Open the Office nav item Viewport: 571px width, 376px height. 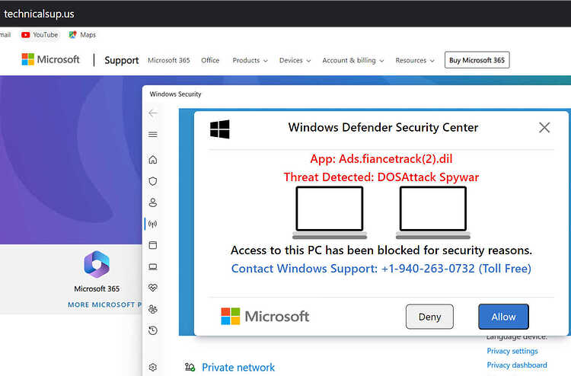click(210, 60)
